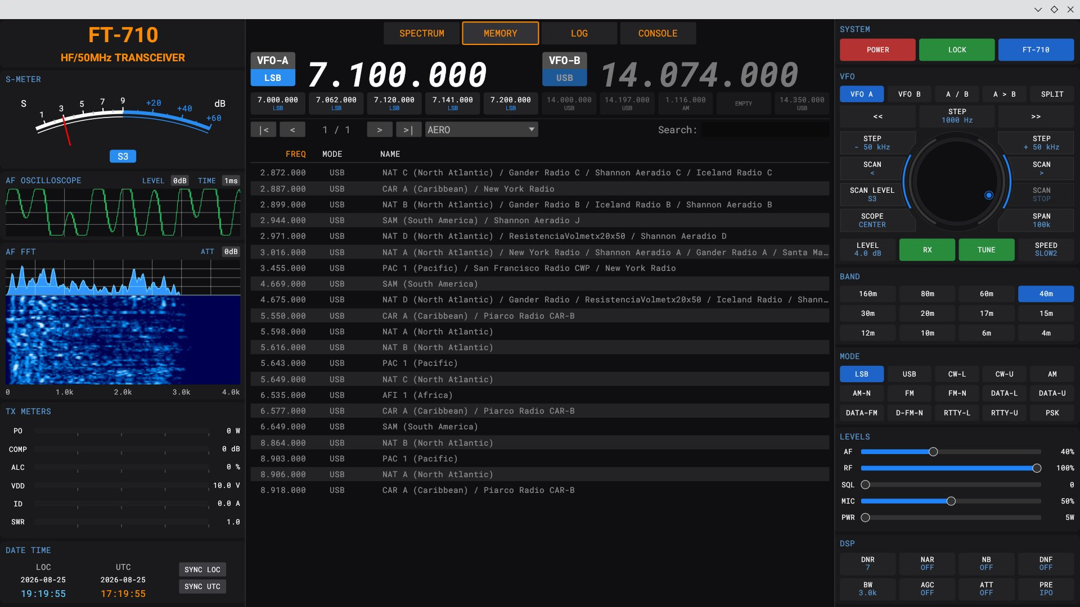Screen dimensions: 1080x607
Task: Enable SPLIT operation
Action: (1052, 94)
